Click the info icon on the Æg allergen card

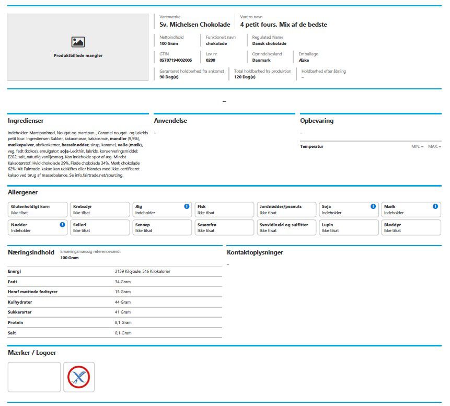coord(187,206)
